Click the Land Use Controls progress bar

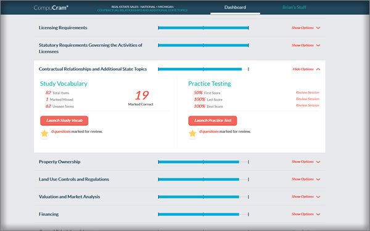203,179
